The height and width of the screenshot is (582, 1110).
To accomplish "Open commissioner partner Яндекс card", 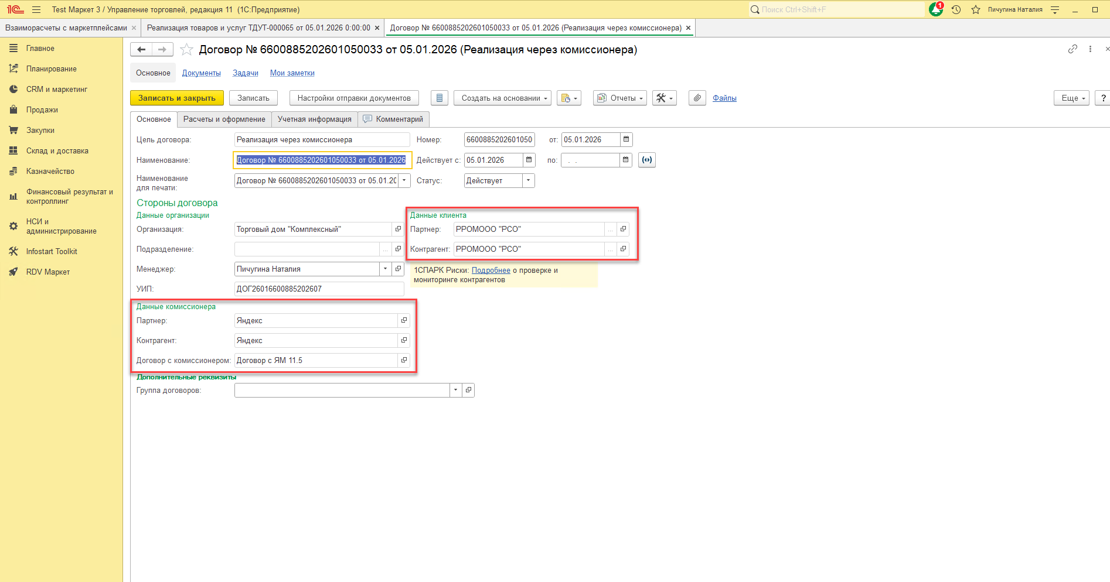I will point(404,320).
